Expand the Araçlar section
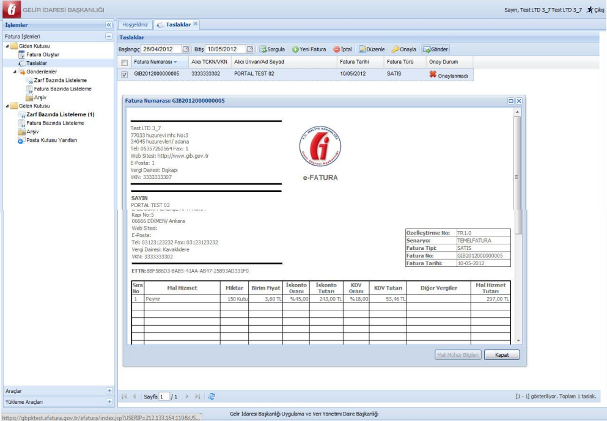The image size is (607, 421). pos(109,391)
